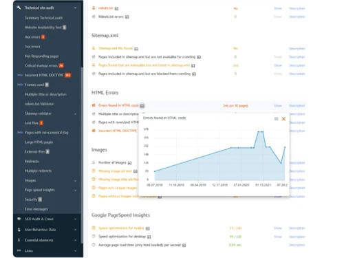Open chart icon for Average page load time

[x=184, y=245]
